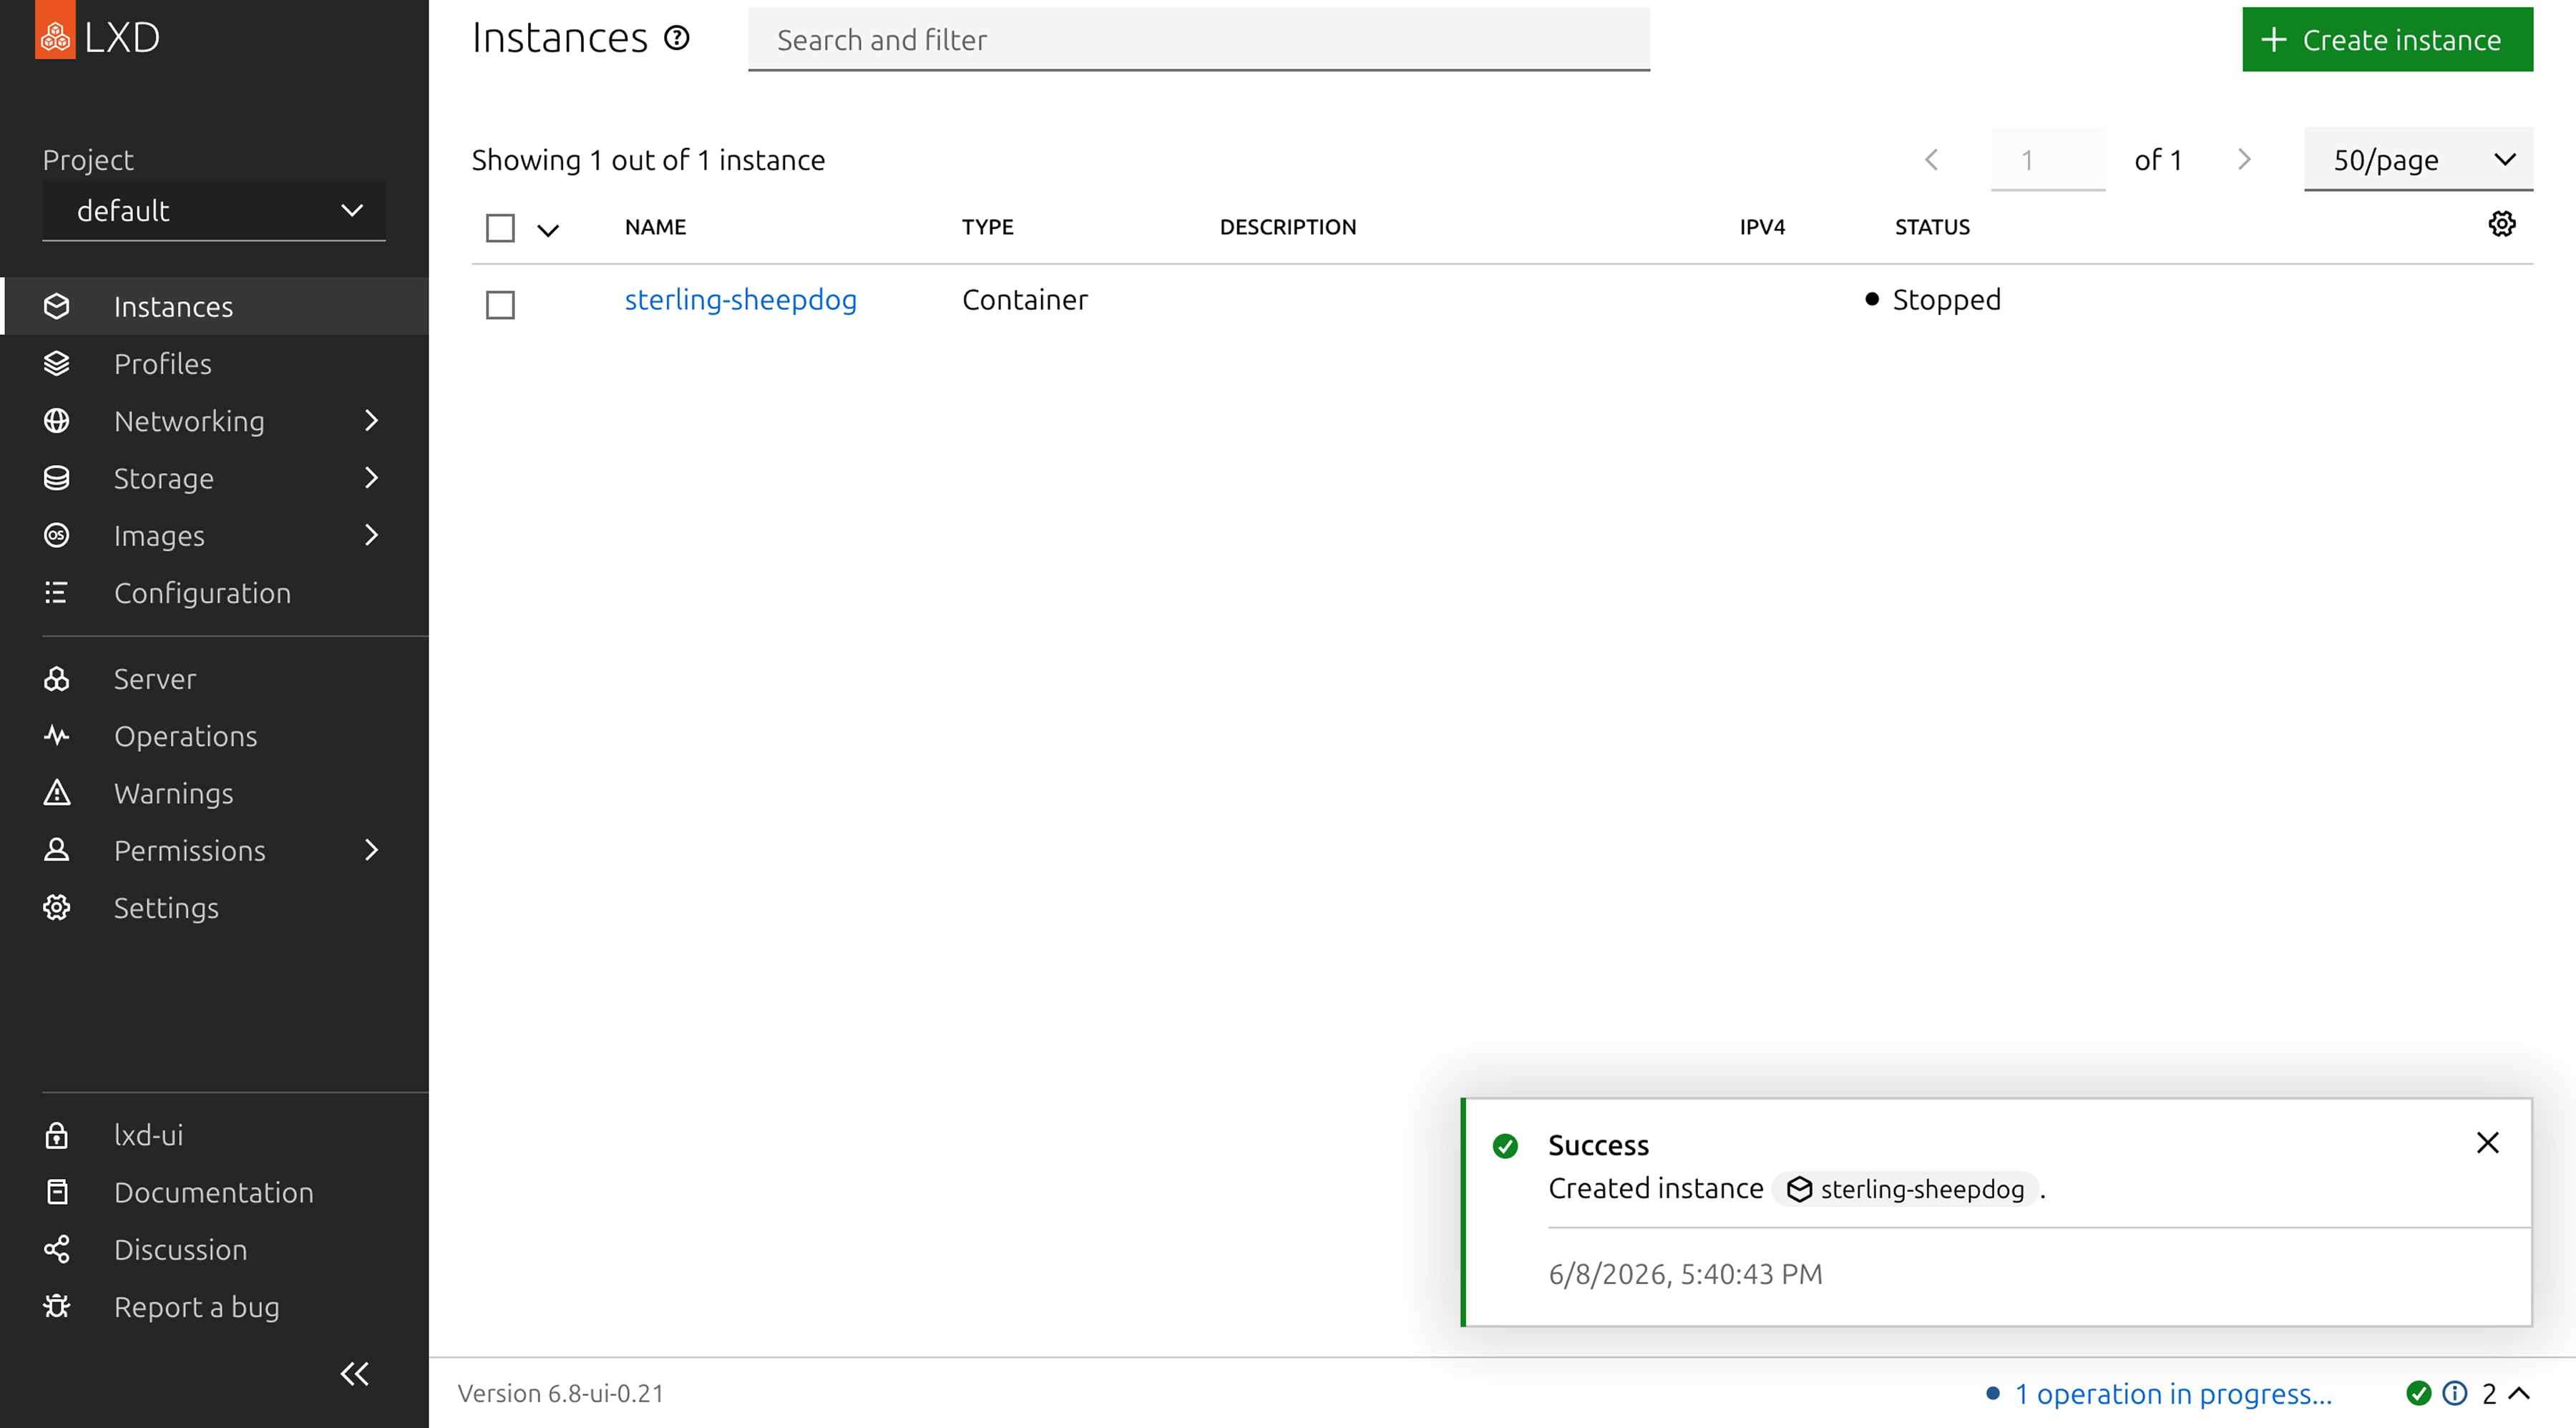This screenshot has width=2576, height=1428.
Task: Click the lxd-ui lock icon
Action: 57,1135
